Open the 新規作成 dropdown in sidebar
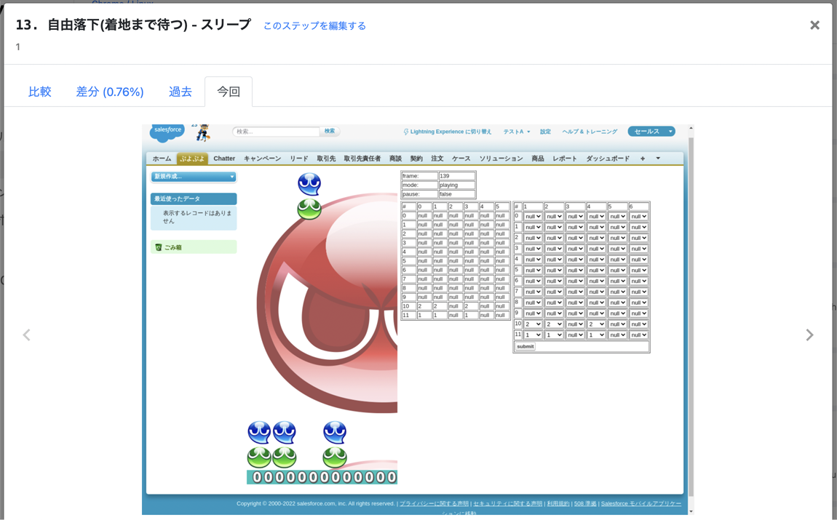This screenshot has height=520, width=837. pos(194,177)
